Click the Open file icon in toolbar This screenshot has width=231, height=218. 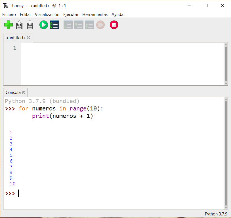point(19,25)
